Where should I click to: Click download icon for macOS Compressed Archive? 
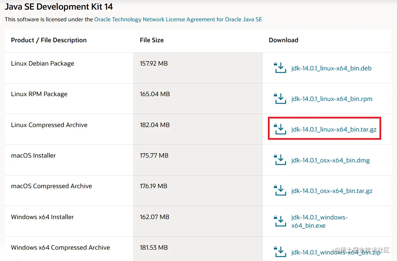click(x=280, y=190)
